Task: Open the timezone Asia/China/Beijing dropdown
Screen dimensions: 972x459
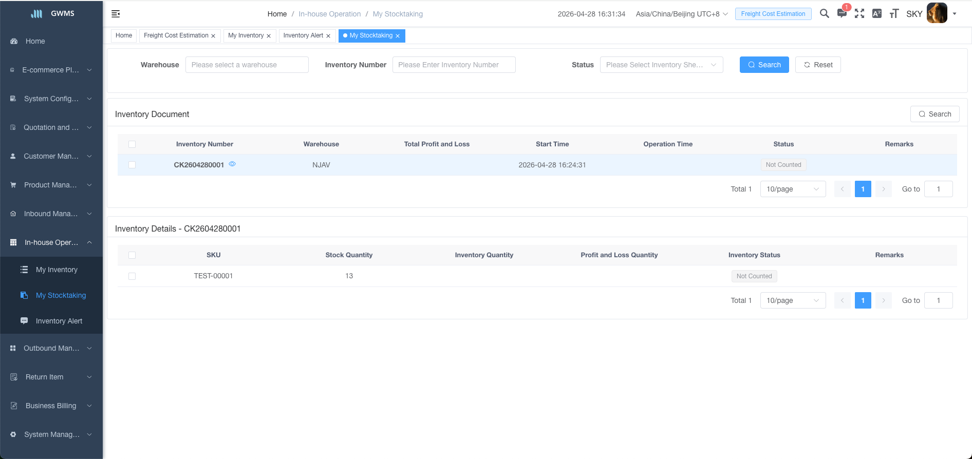Action: 682,14
